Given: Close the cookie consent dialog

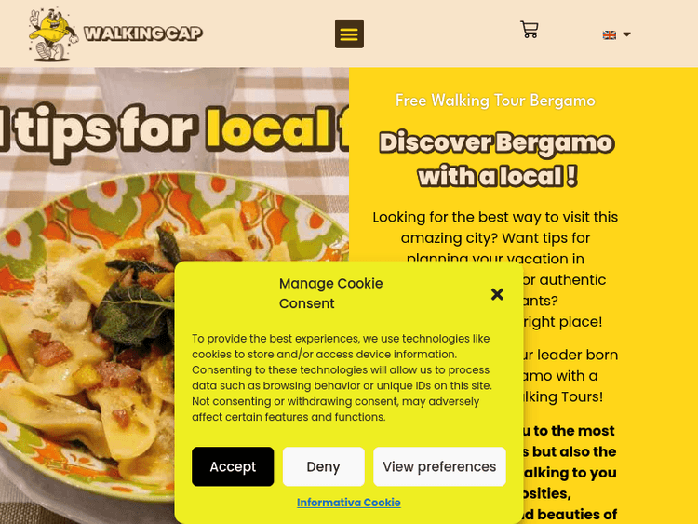Looking at the screenshot, I should [497, 294].
